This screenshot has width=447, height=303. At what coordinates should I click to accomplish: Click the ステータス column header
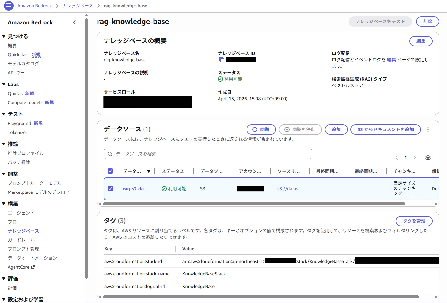click(x=173, y=171)
